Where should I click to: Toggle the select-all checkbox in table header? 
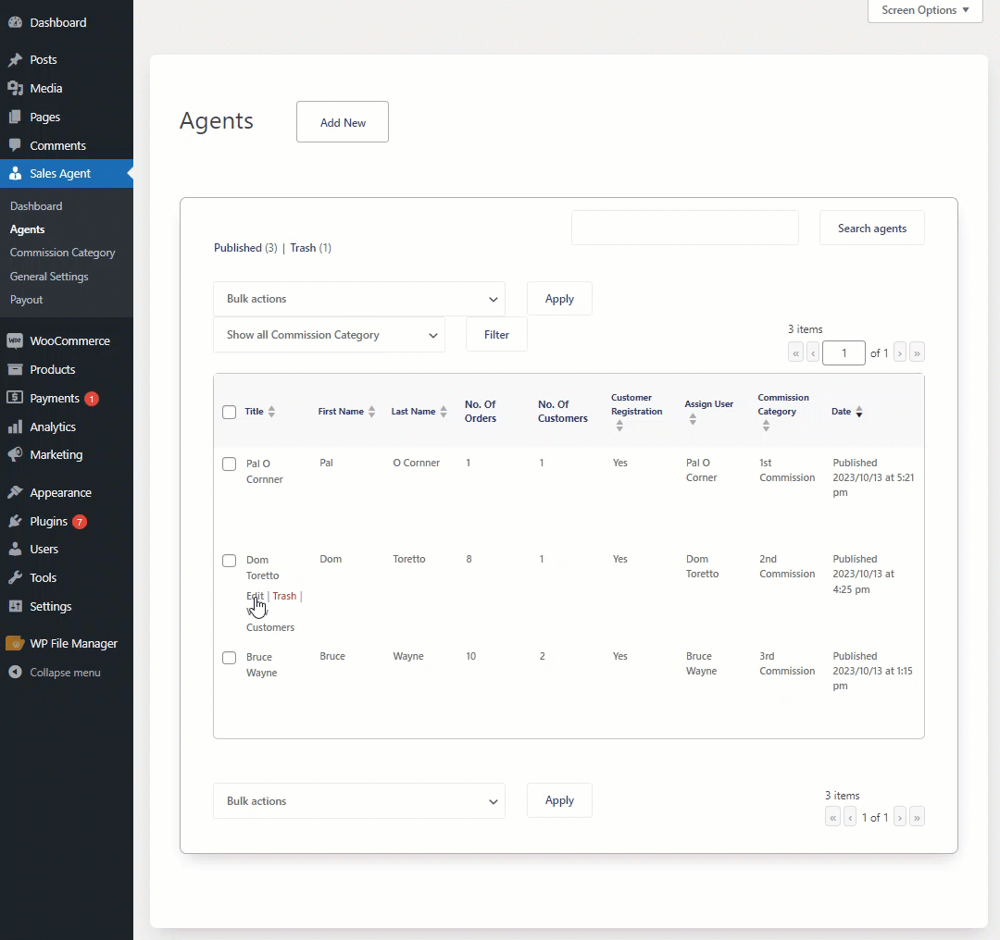point(229,412)
